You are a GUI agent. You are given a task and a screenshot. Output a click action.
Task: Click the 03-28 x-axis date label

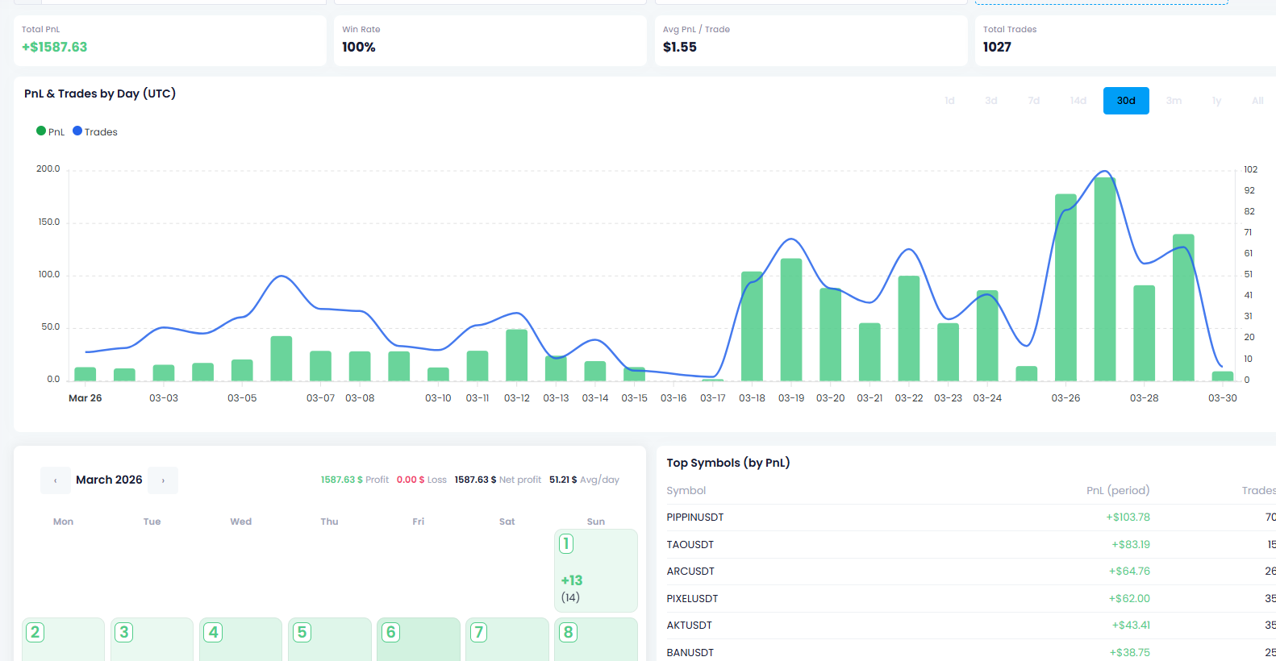pos(1144,398)
